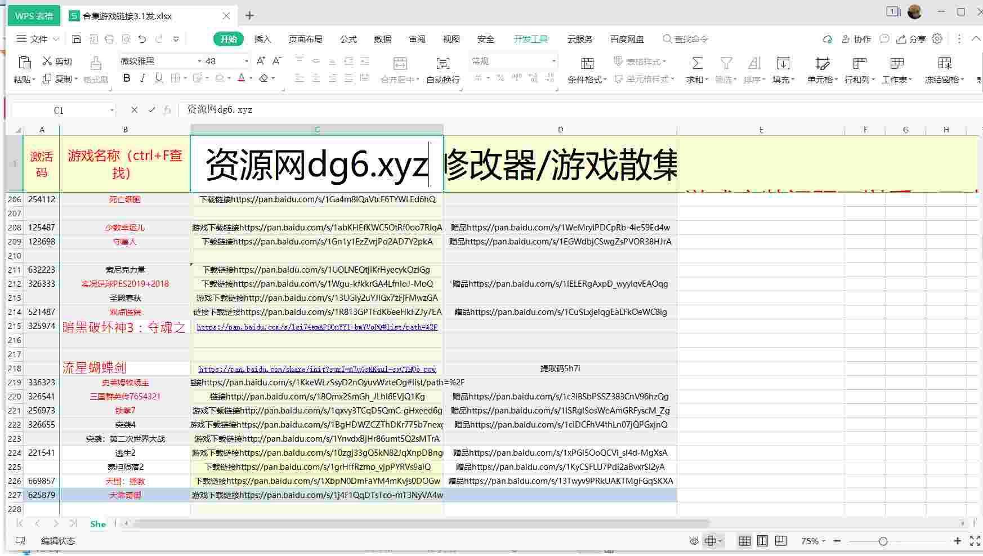The width and height of the screenshot is (983, 556).
Task: Expand the Name Box dropdown arrow
Action: 111,110
